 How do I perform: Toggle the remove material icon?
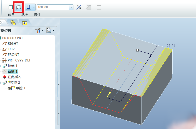88,7
